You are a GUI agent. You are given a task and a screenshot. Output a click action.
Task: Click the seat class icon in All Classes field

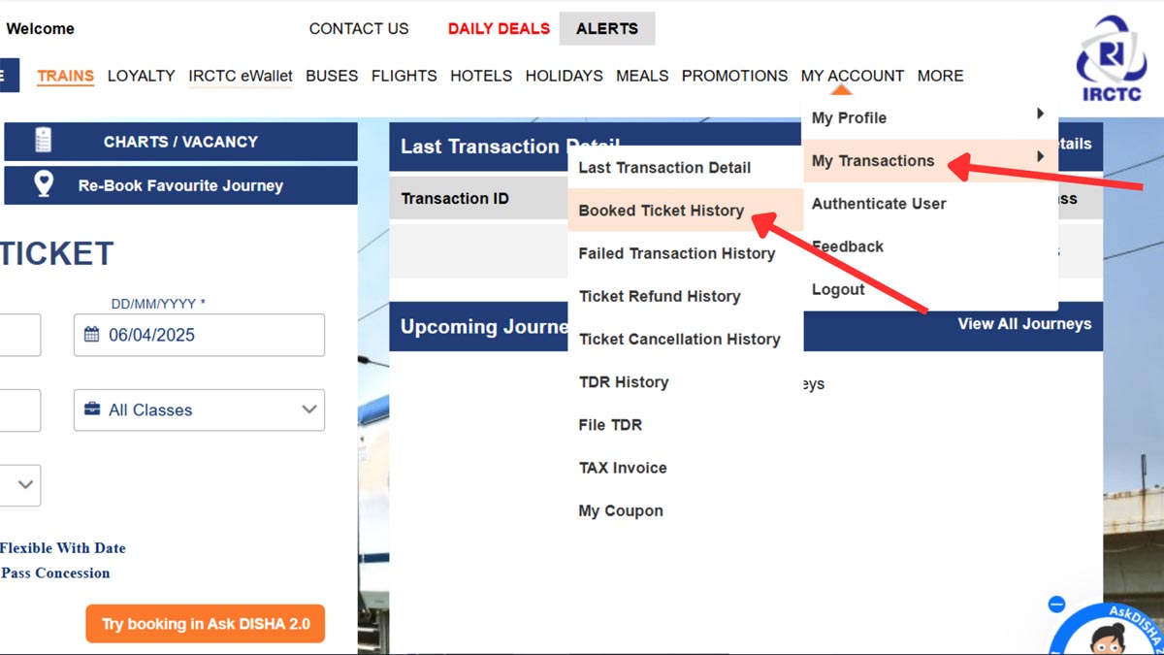pyautogui.click(x=90, y=409)
